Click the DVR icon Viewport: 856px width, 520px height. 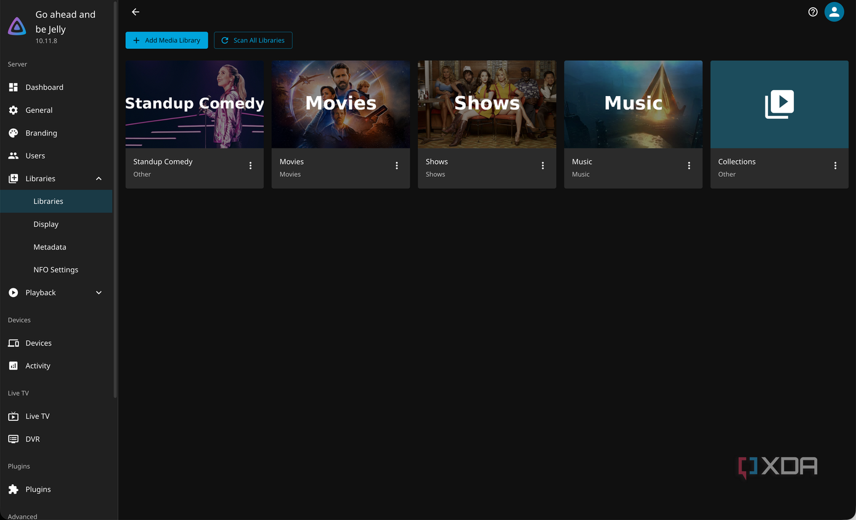[13, 439]
